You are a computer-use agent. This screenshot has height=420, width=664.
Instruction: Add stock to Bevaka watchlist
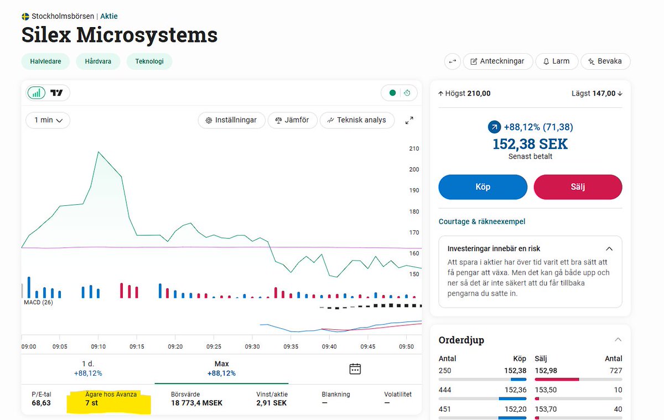605,61
